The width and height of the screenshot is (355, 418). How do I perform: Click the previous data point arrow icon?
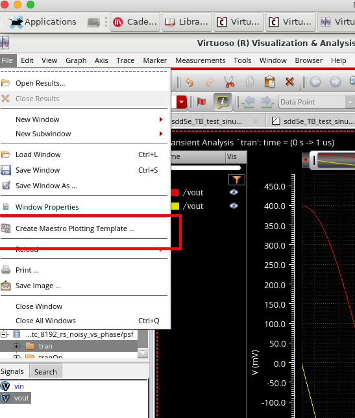point(248,102)
